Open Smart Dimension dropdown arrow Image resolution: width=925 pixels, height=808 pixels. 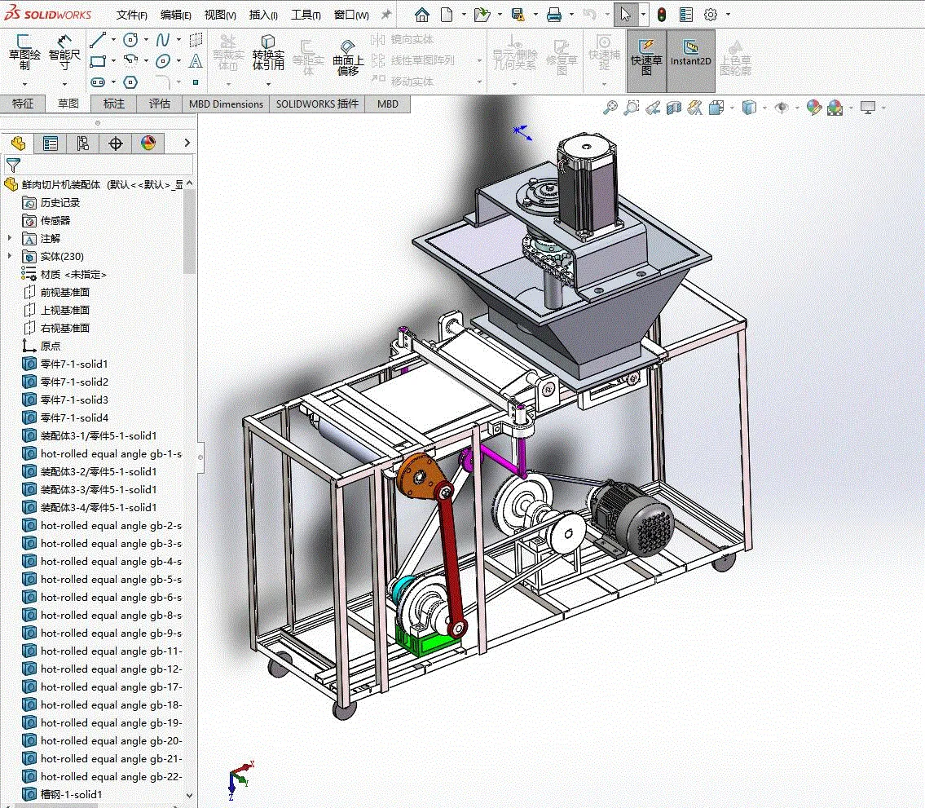tap(64, 84)
